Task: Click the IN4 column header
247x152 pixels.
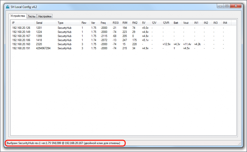Action: tap(226, 23)
